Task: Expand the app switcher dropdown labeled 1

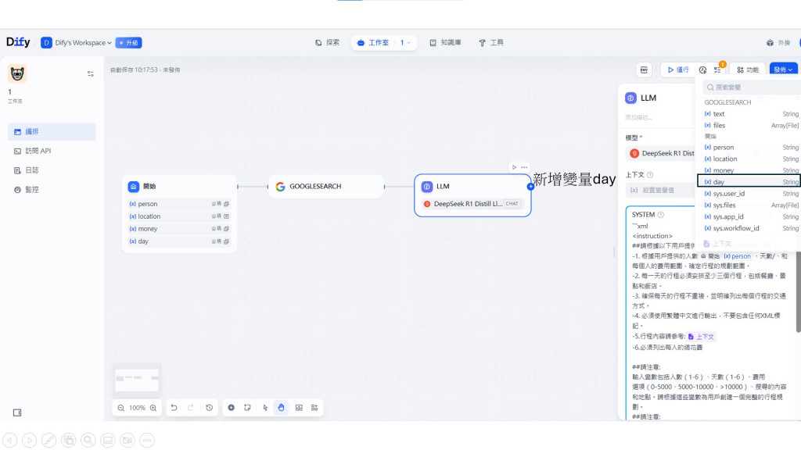Action: pyautogui.click(x=406, y=43)
